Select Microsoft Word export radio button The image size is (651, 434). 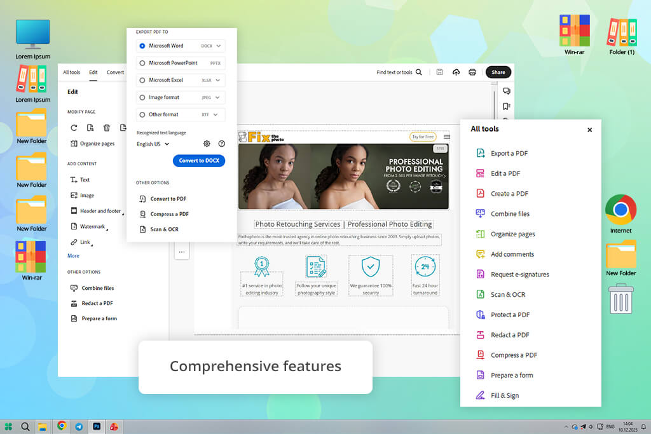[x=142, y=46]
